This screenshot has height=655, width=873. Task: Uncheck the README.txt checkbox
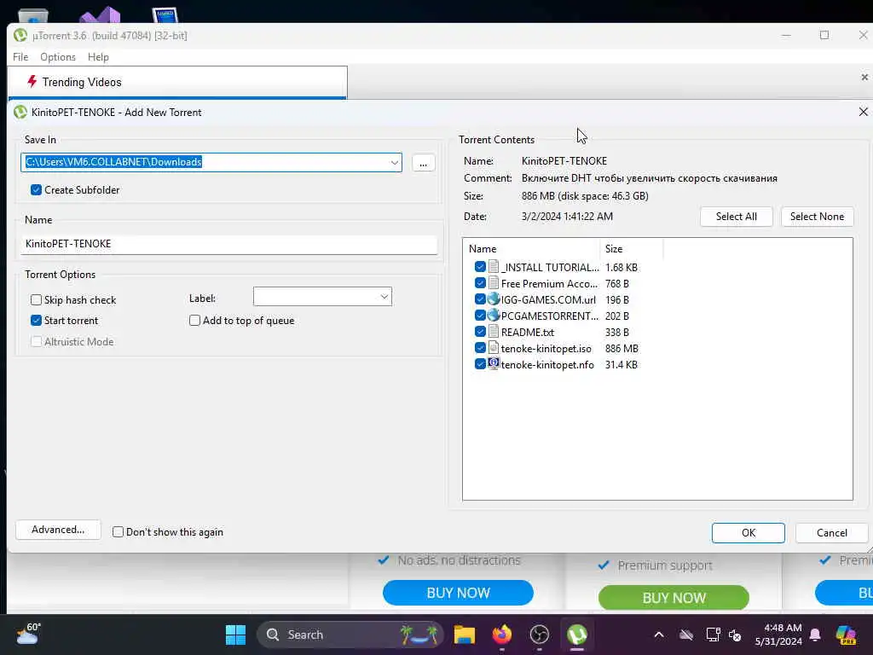pos(480,332)
